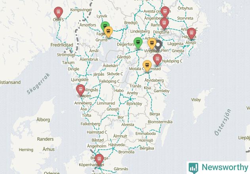Click the yellow train marker above Grums
250x174 pixels.
(x=109, y=31)
